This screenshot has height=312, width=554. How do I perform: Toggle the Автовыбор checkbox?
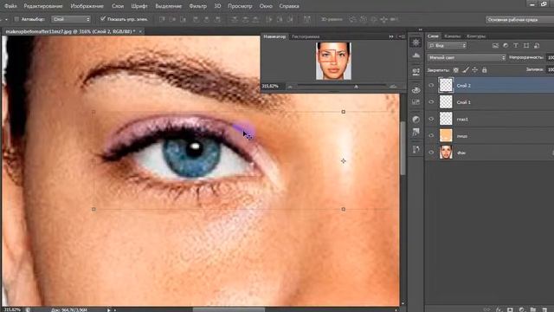pyautogui.click(x=16, y=19)
